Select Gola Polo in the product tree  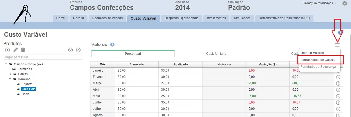click(x=29, y=89)
